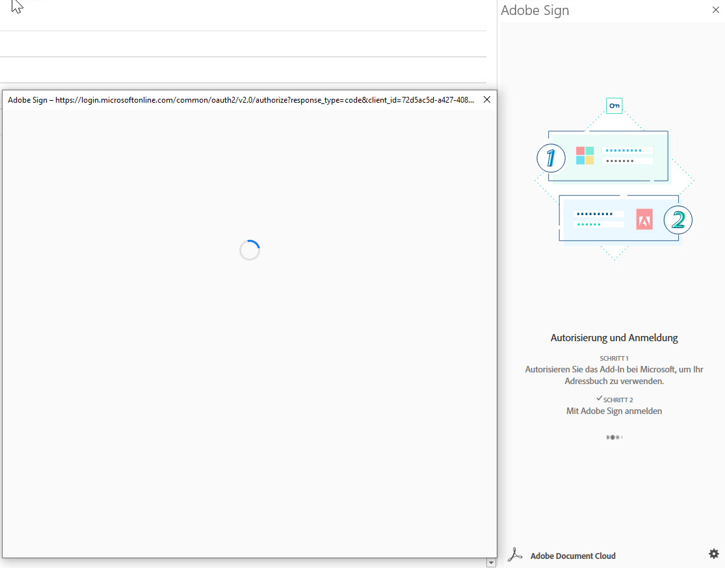Click the Adobe Acrobat logo icon

coord(514,554)
